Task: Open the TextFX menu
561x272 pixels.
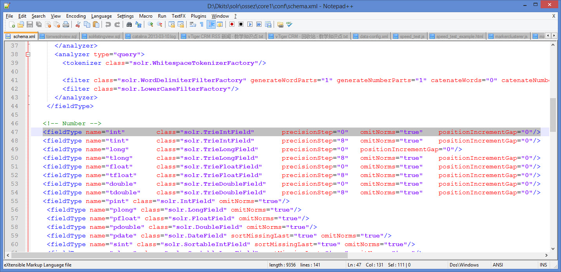Action: point(178,16)
